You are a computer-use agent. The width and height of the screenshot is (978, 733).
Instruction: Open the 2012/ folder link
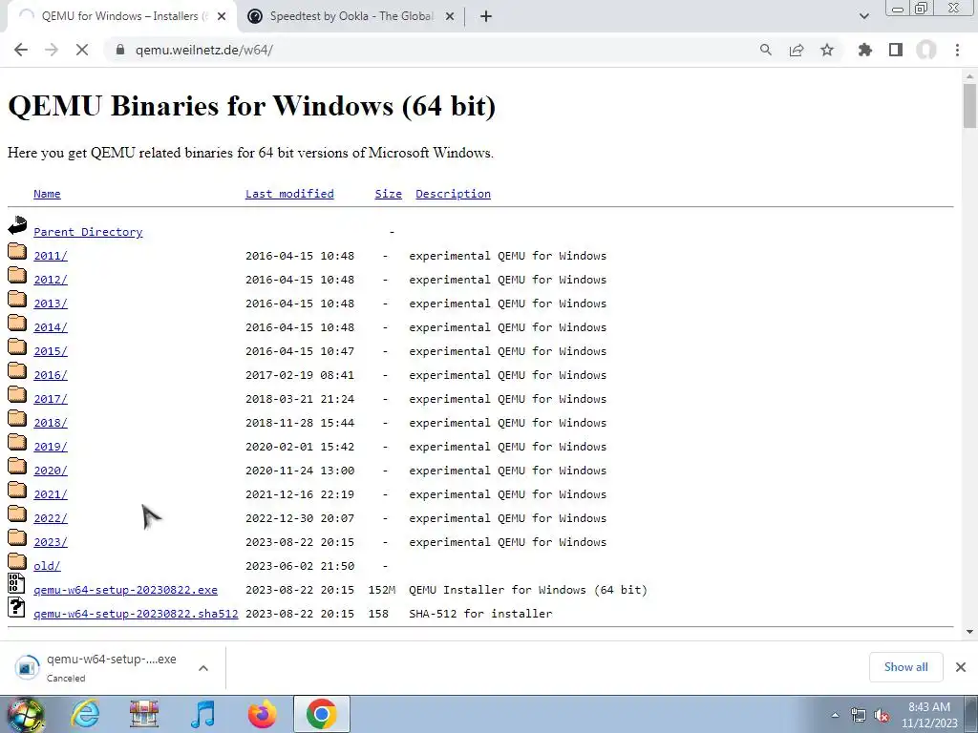[x=51, y=280]
